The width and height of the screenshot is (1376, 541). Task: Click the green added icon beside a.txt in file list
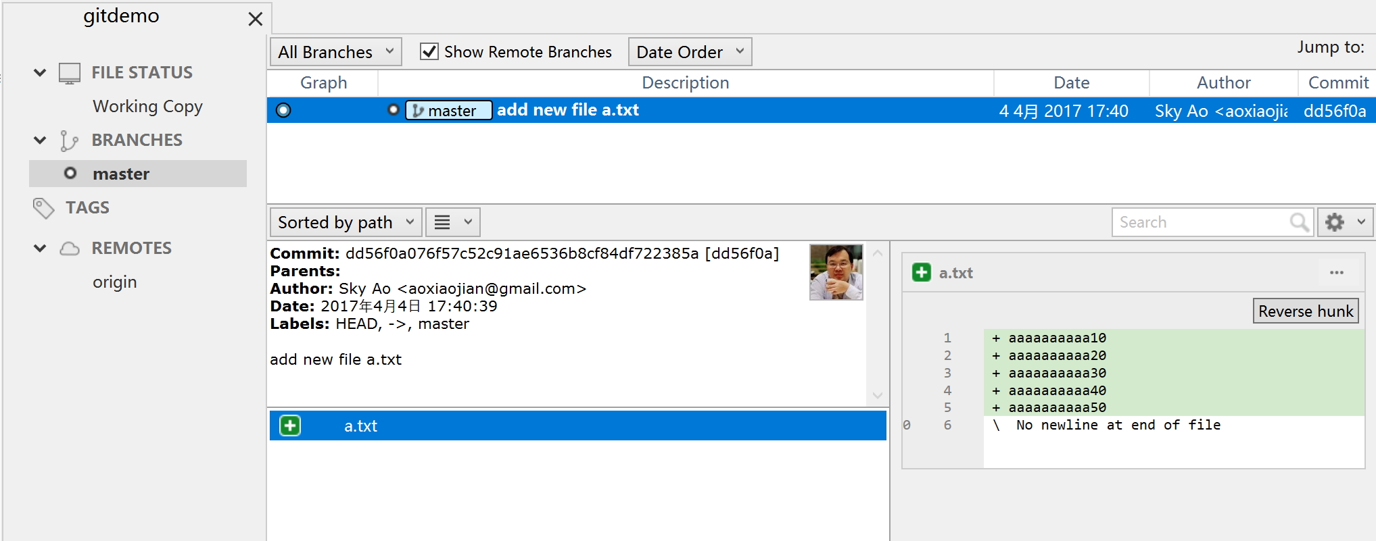[x=290, y=426]
